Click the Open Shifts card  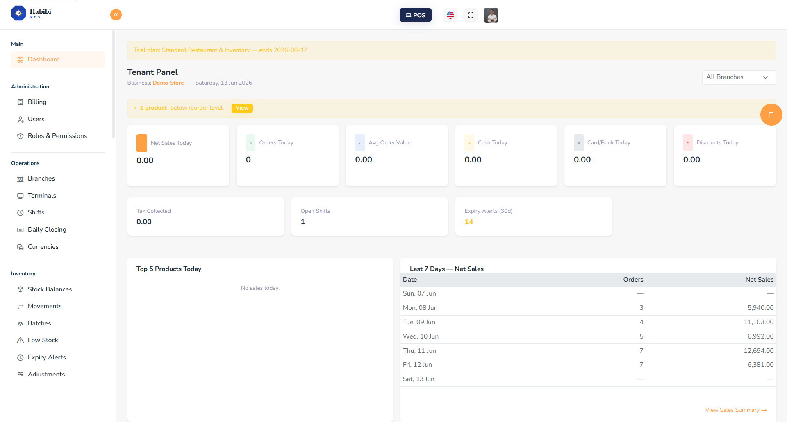tap(370, 217)
